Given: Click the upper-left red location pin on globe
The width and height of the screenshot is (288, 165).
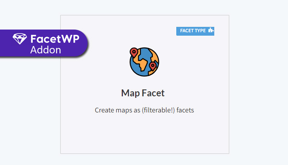Looking at the screenshot, I should pos(134,53).
